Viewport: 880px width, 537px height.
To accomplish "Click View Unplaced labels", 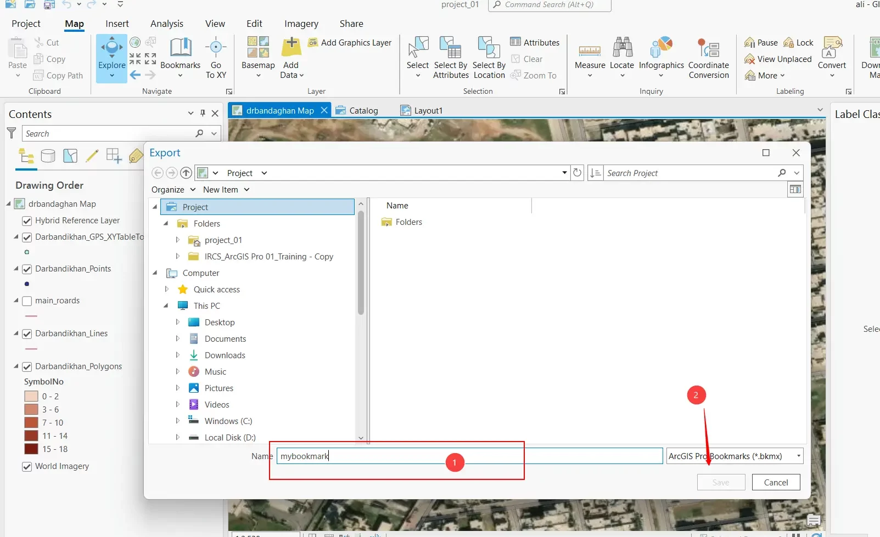I will pos(777,59).
